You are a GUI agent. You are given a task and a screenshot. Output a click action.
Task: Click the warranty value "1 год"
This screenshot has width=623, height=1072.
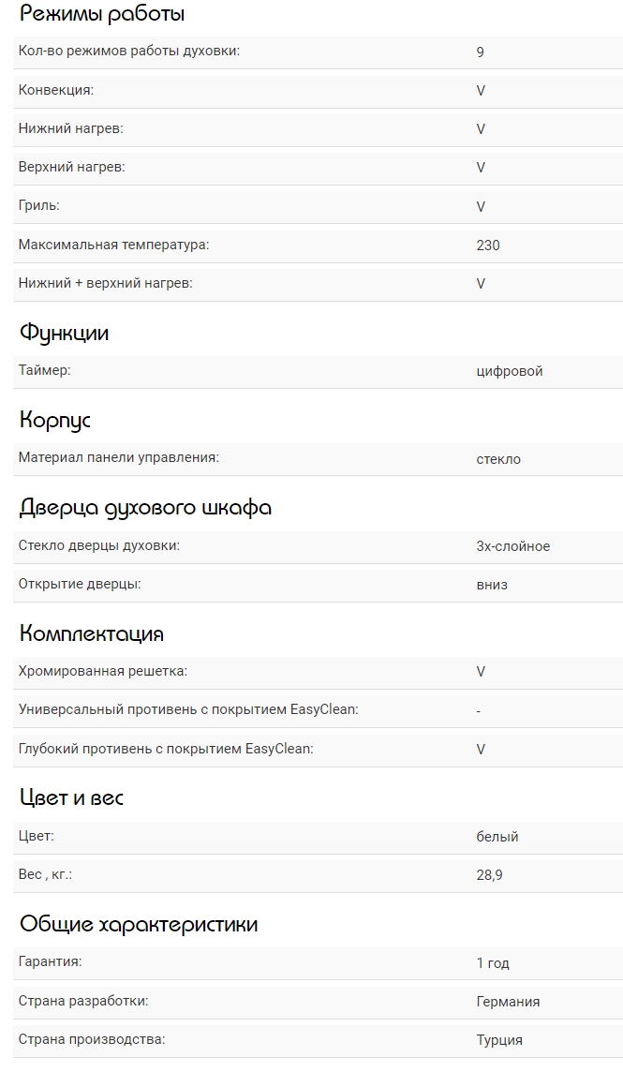point(493,963)
